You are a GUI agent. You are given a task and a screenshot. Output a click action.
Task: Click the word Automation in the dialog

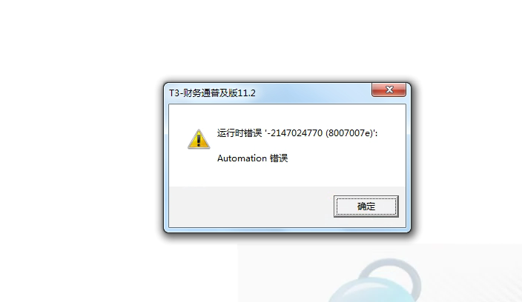click(242, 158)
